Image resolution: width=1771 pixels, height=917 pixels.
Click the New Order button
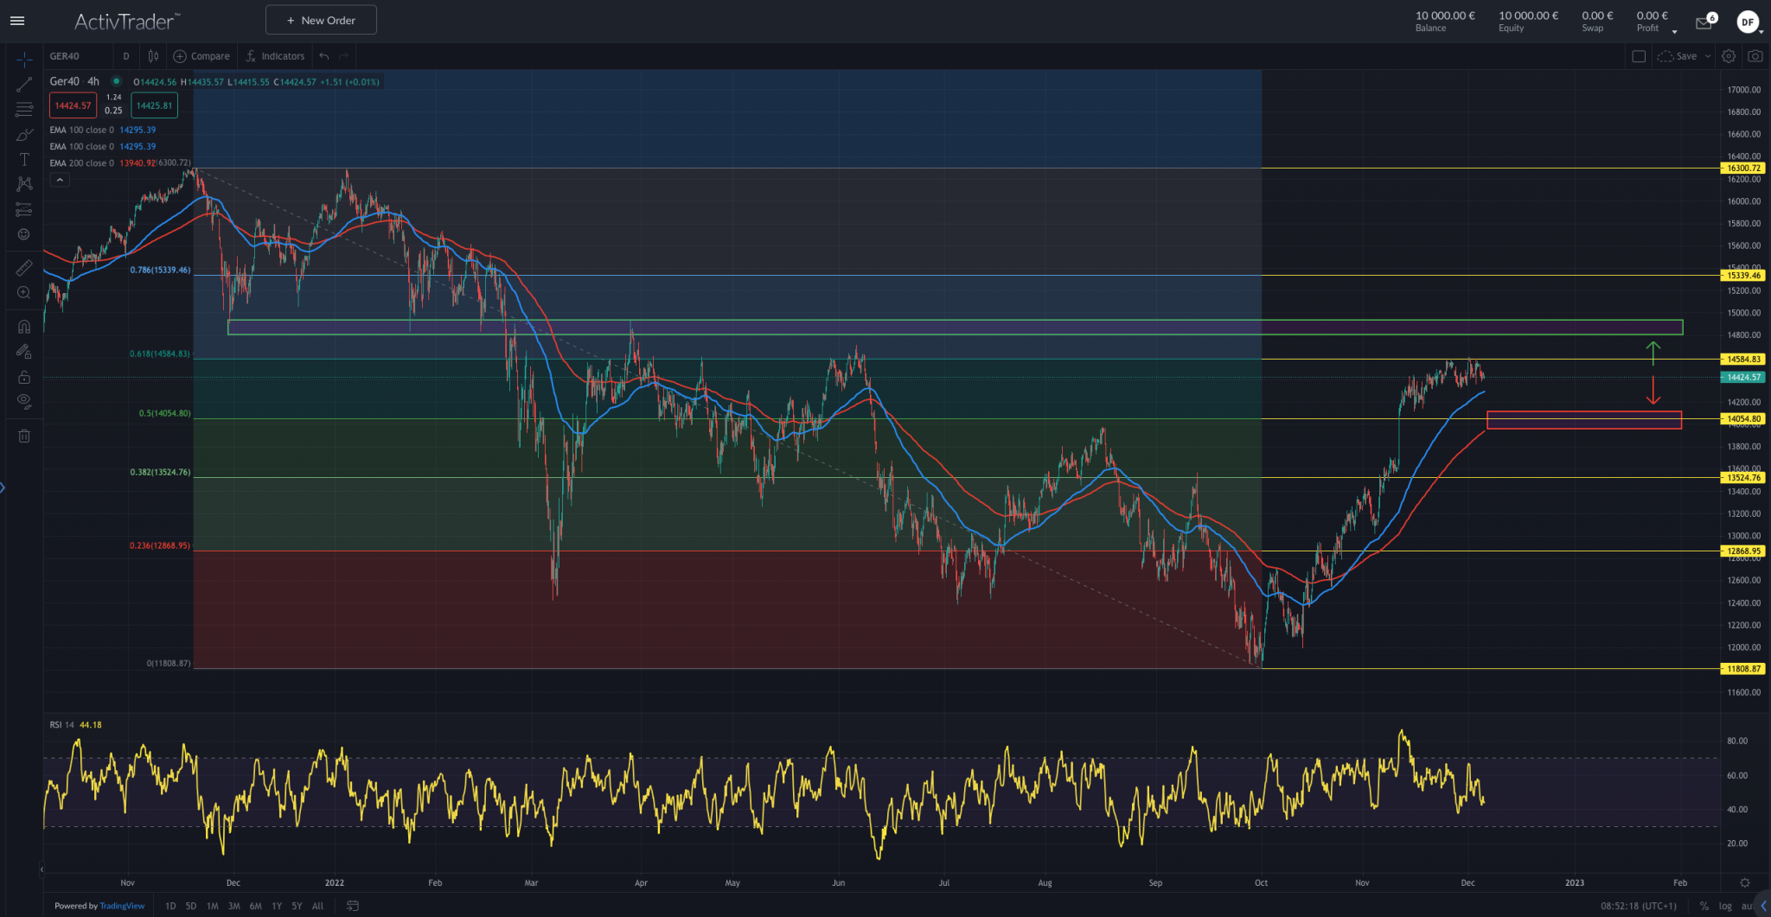[321, 19]
